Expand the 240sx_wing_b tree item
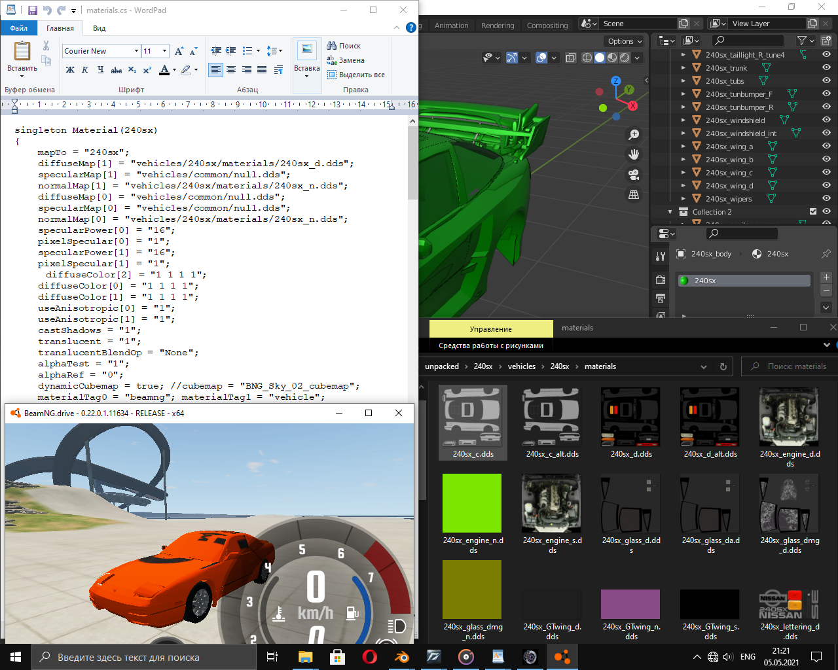 click(683, 160)
